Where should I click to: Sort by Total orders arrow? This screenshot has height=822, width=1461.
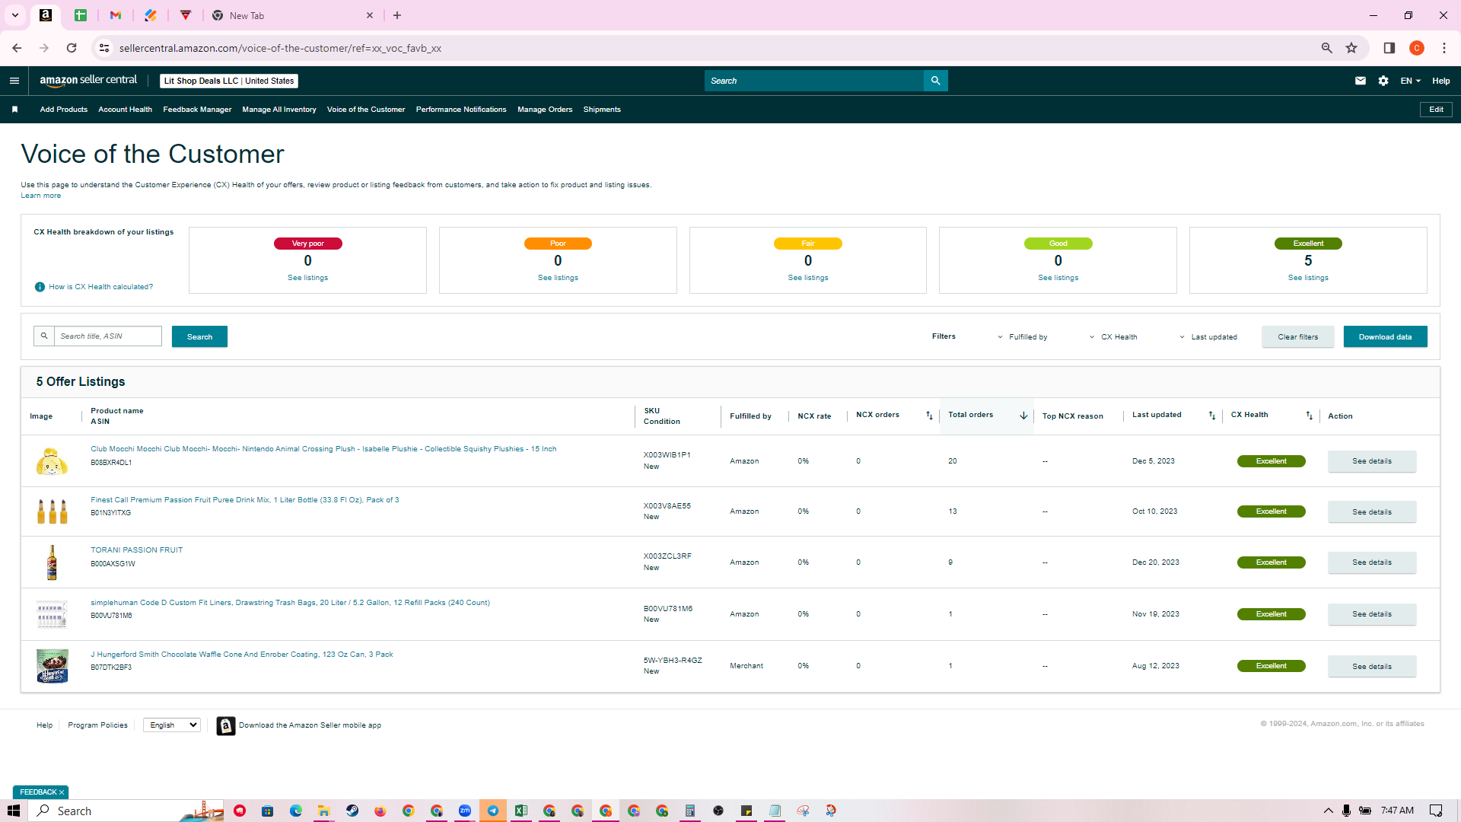click(1023, 416)
